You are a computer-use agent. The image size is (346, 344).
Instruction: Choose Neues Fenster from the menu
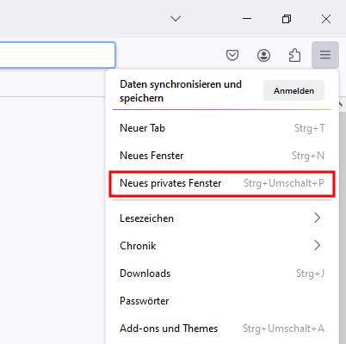click(x=222, y=156)
